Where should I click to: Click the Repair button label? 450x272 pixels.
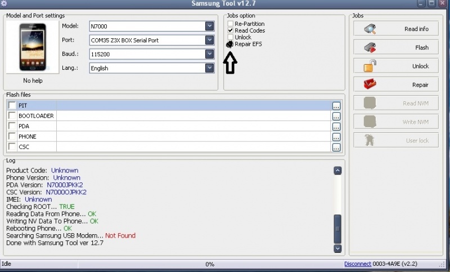point(420,84)
